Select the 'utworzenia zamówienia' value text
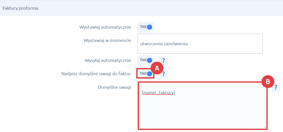 (164, 44)
